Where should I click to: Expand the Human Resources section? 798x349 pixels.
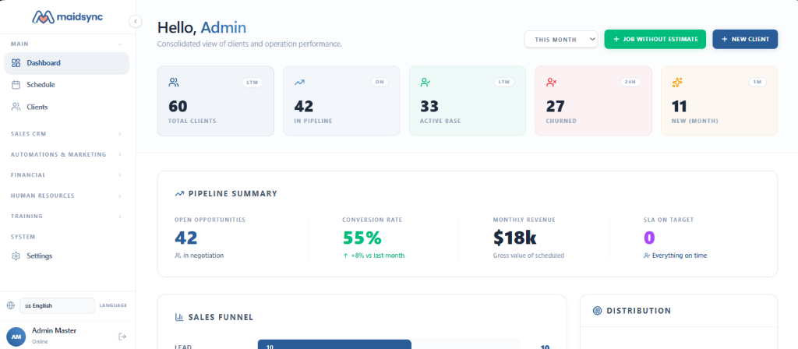pyautogui.click(x=67, y=196)
